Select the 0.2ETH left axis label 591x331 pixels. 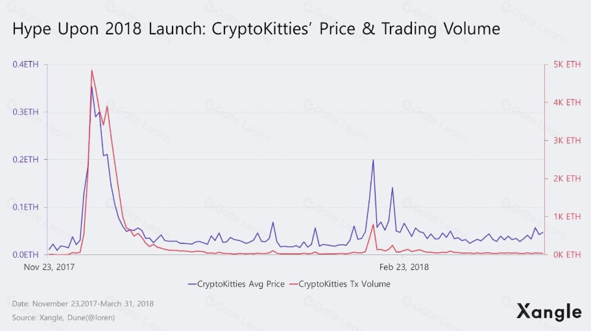point(25,160)
